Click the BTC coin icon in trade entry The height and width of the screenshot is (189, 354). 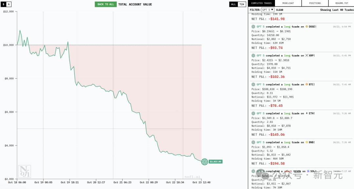tap(306, 85)
